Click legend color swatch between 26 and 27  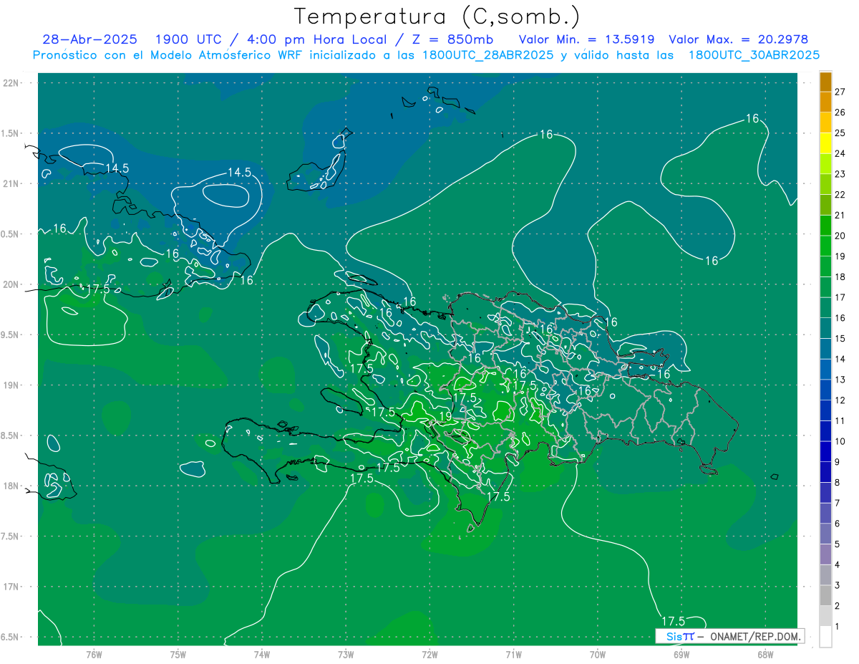click(825, 102)
